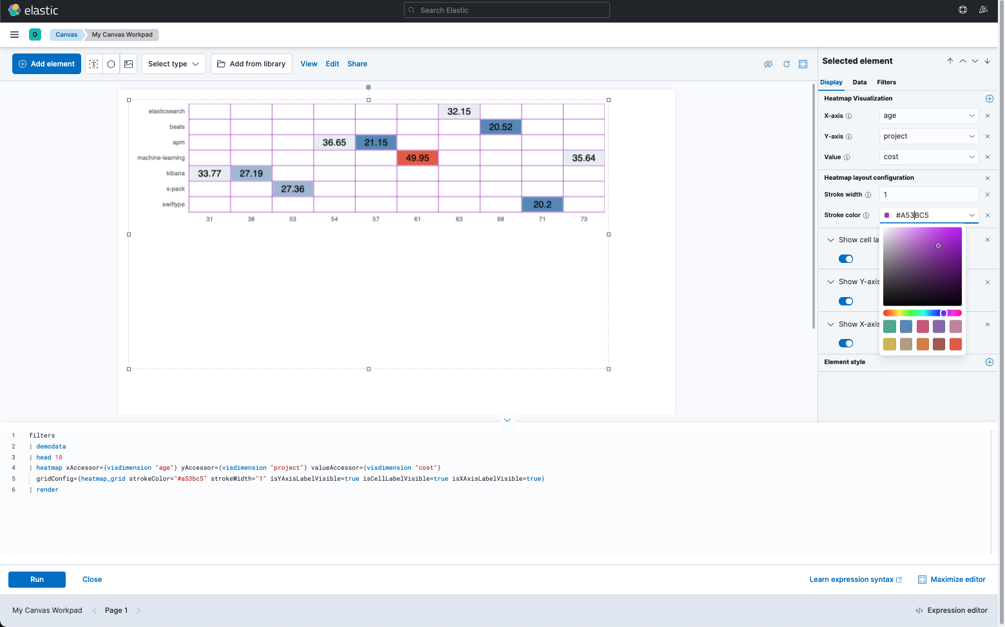Run the expression
Viewport: 1005px width, 627px height.
[x=37, y=579]
